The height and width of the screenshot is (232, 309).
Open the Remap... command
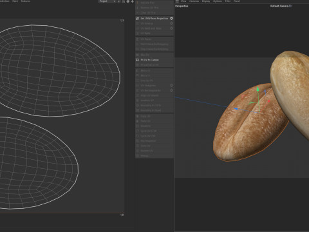pos(145,156)
